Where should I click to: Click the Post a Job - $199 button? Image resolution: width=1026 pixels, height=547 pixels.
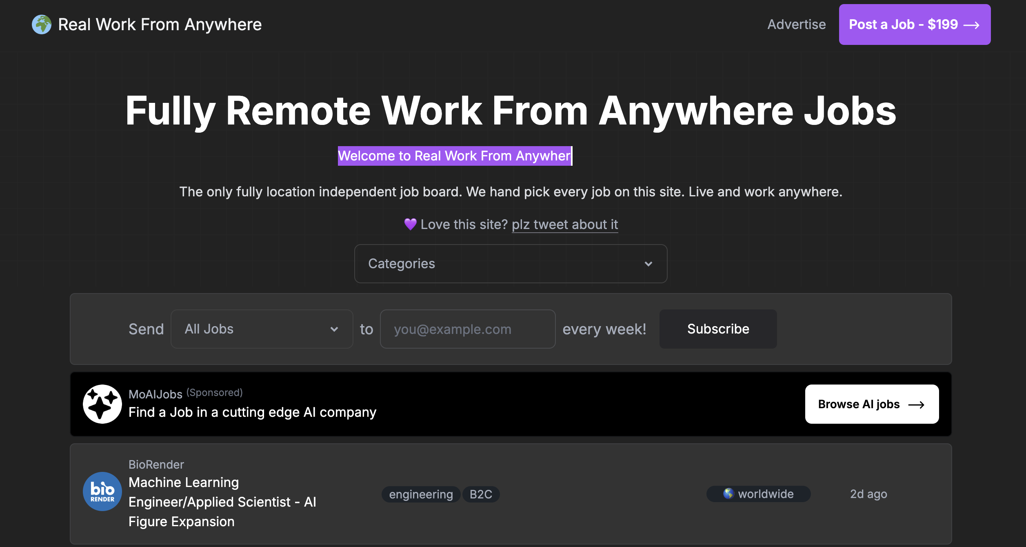tap(914, 24)
